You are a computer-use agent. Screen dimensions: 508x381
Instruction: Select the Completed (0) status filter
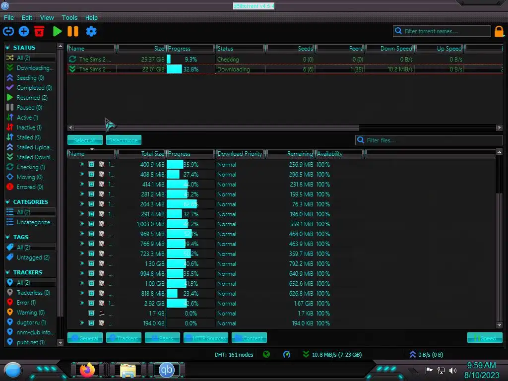pyautogui.click(x=29, y=88)
